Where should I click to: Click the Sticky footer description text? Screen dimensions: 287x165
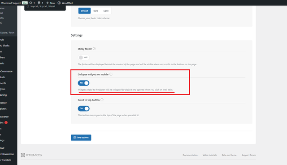[x=137, y=64]
